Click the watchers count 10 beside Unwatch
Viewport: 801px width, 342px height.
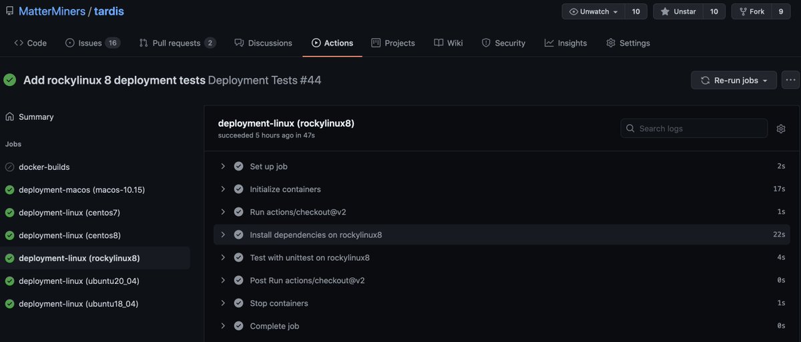(x=636, y=11)
